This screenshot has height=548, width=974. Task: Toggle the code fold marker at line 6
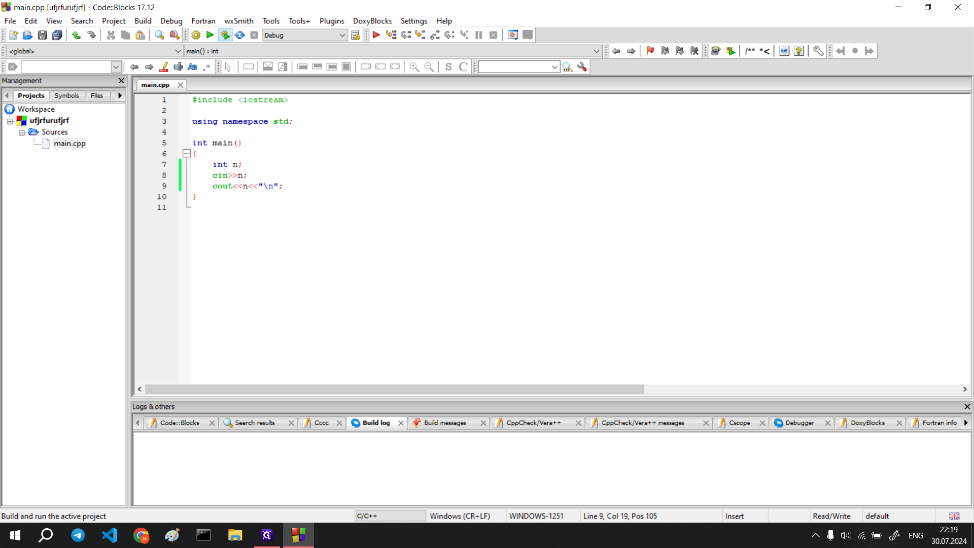click(x=187, y=153)
